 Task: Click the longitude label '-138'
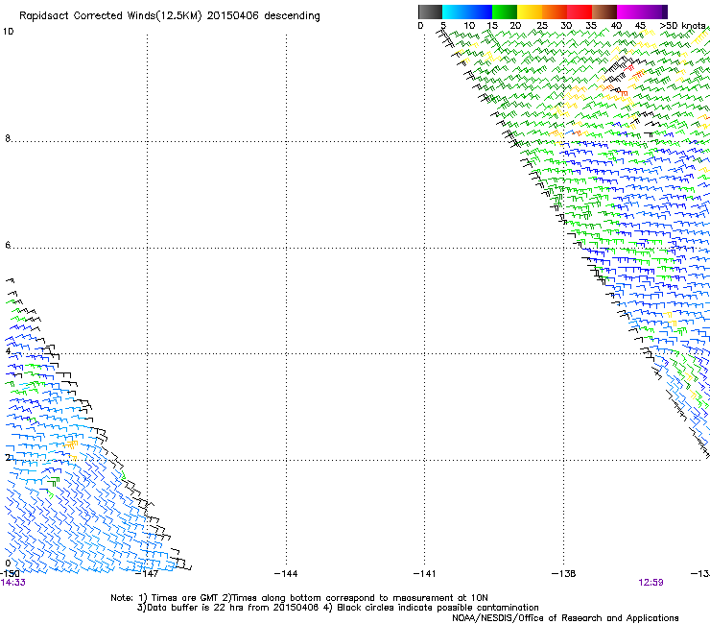click(x=564, y=574)
